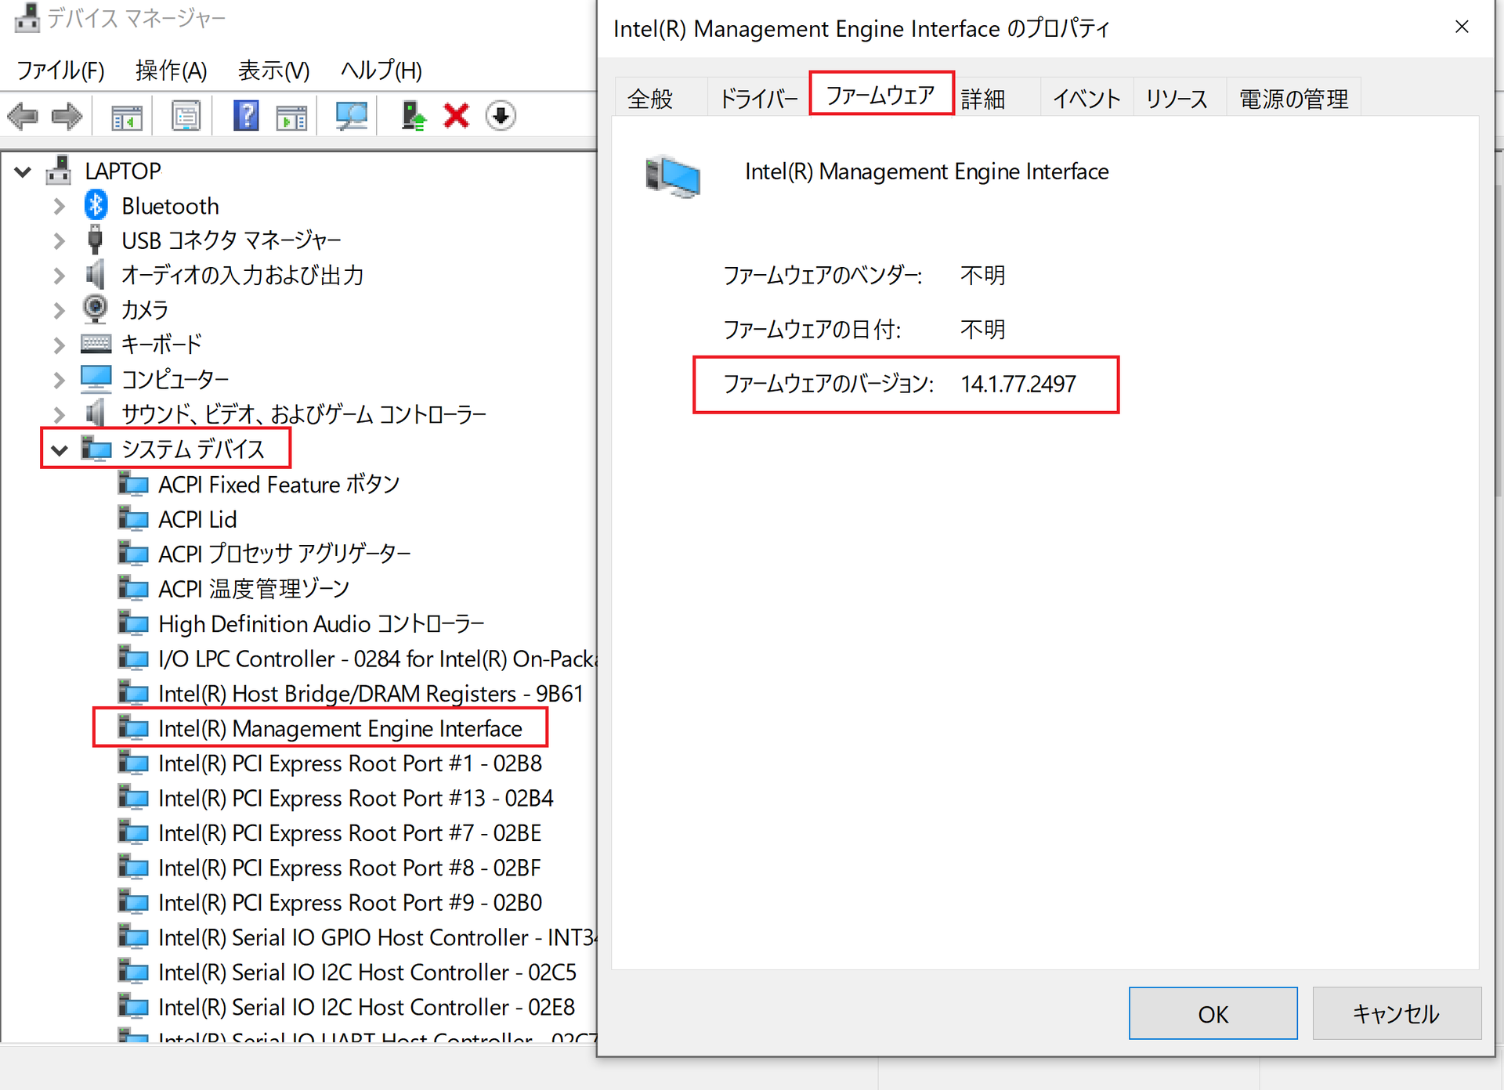Click the OK button

(1213, 1014)
